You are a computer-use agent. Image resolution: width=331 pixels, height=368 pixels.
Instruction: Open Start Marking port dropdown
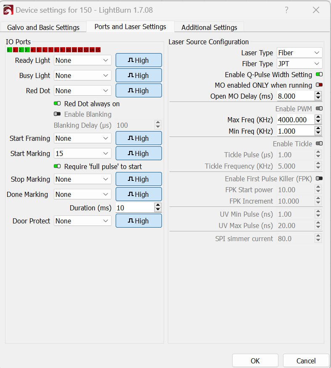tap(82, 153)
